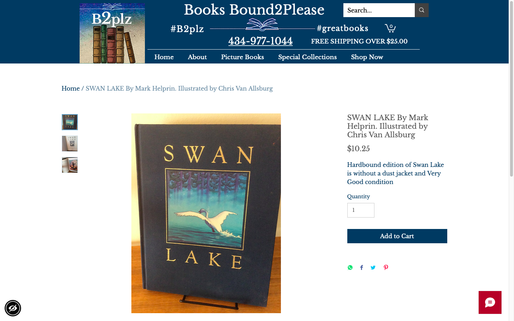Viewport: 514px width, 321px height.
Task: Open the Picture Books menu
Action: (242, 57)
